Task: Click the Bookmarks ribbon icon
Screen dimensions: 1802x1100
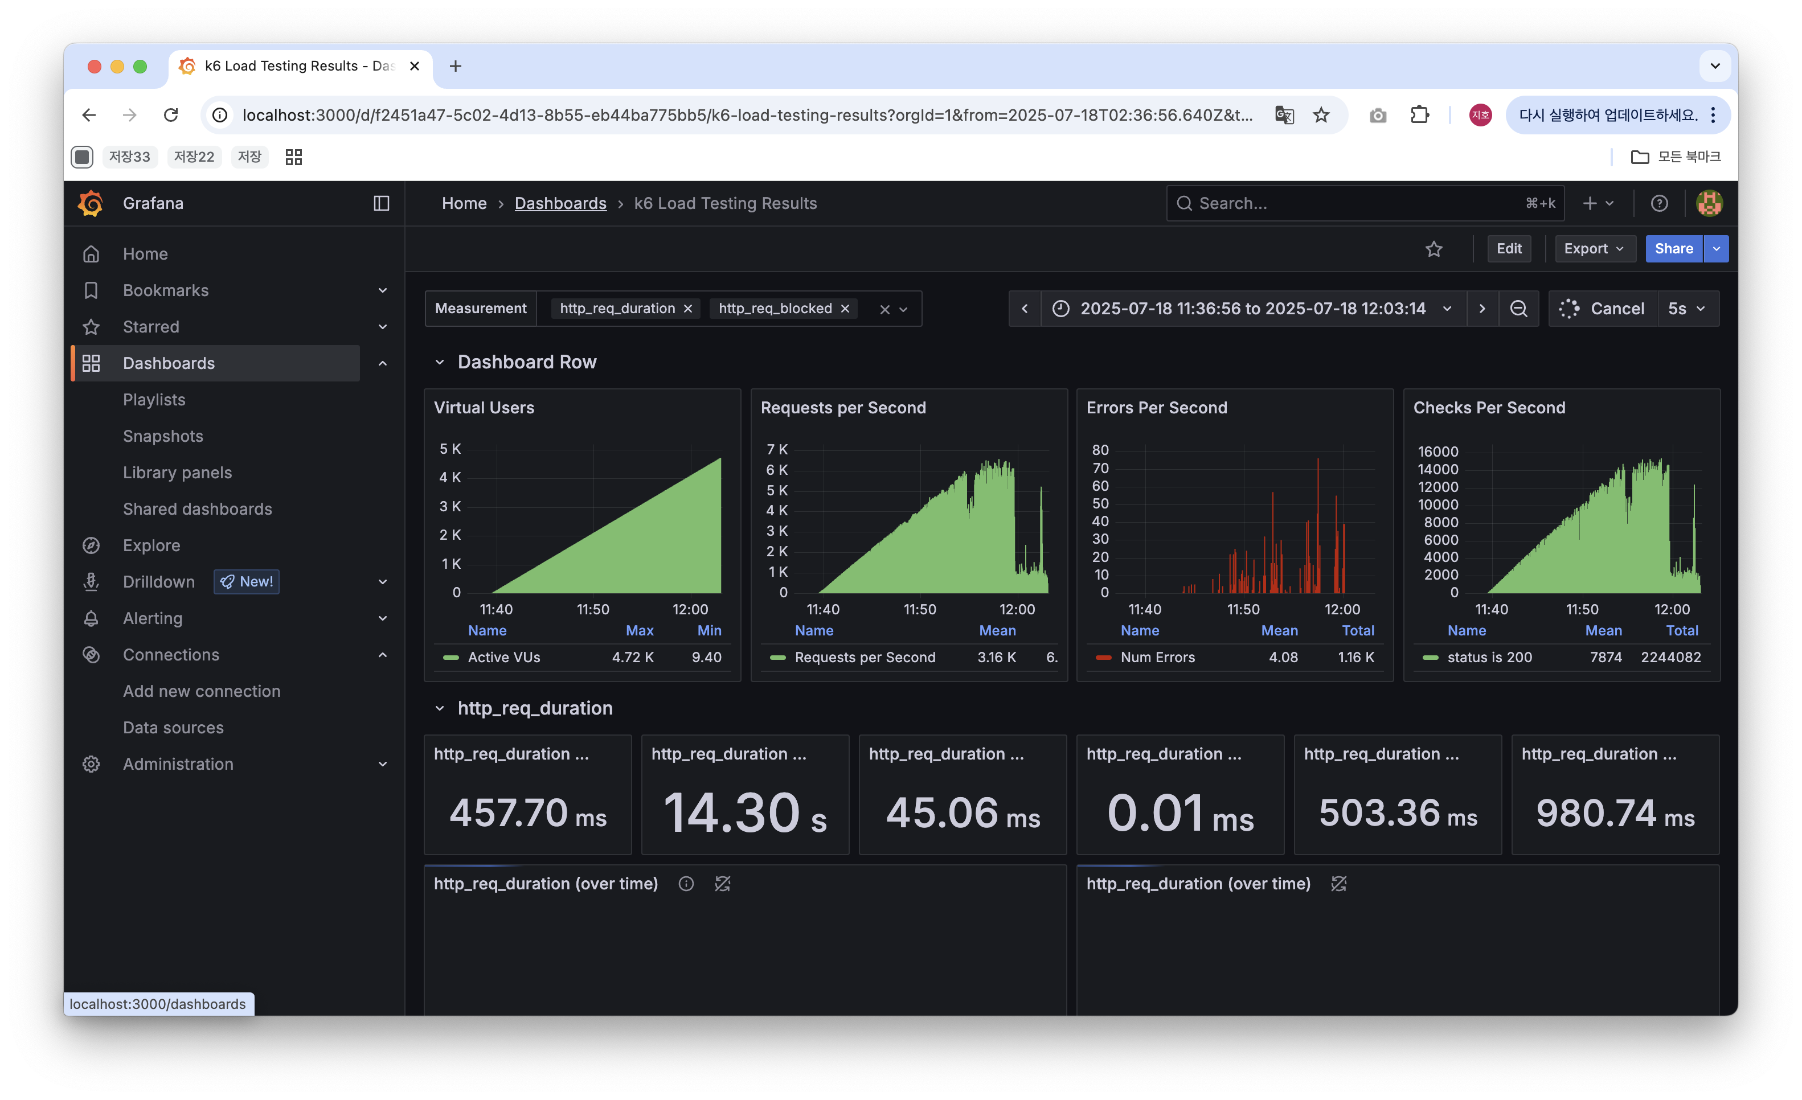Action: (x=91, y=290)
